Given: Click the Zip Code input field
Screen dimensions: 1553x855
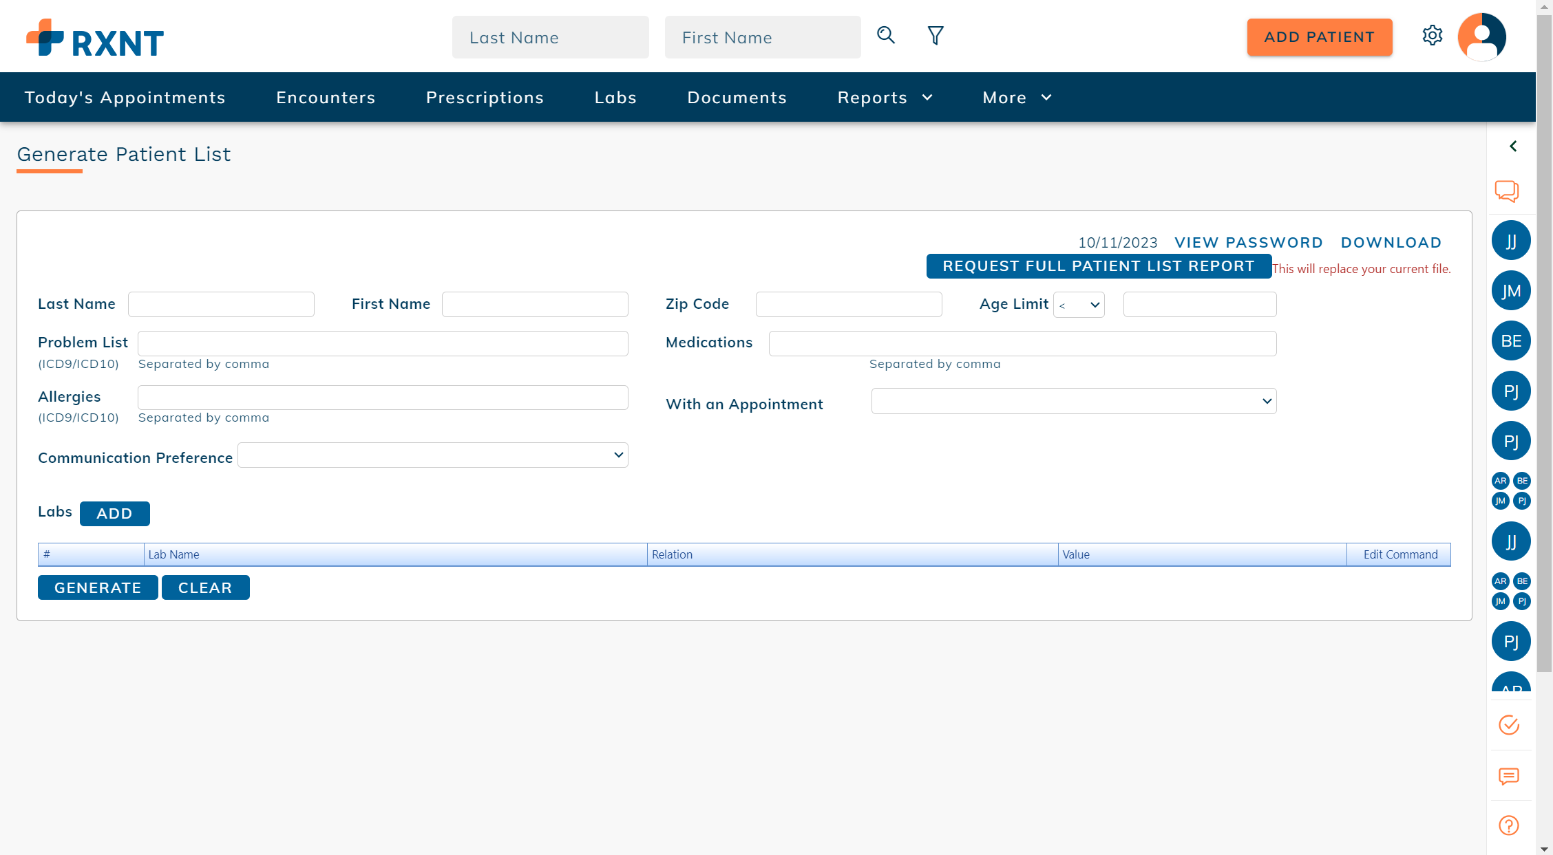Looking at the screenshot, I should click(x=848, y=304).
